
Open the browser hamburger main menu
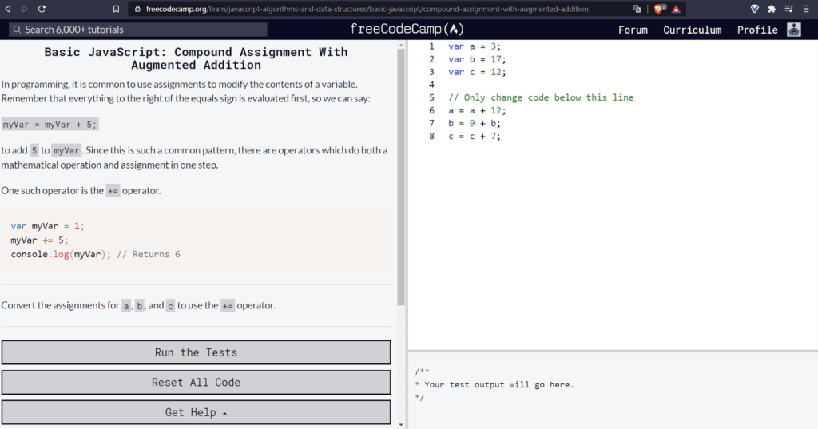[x=807, y=9]
